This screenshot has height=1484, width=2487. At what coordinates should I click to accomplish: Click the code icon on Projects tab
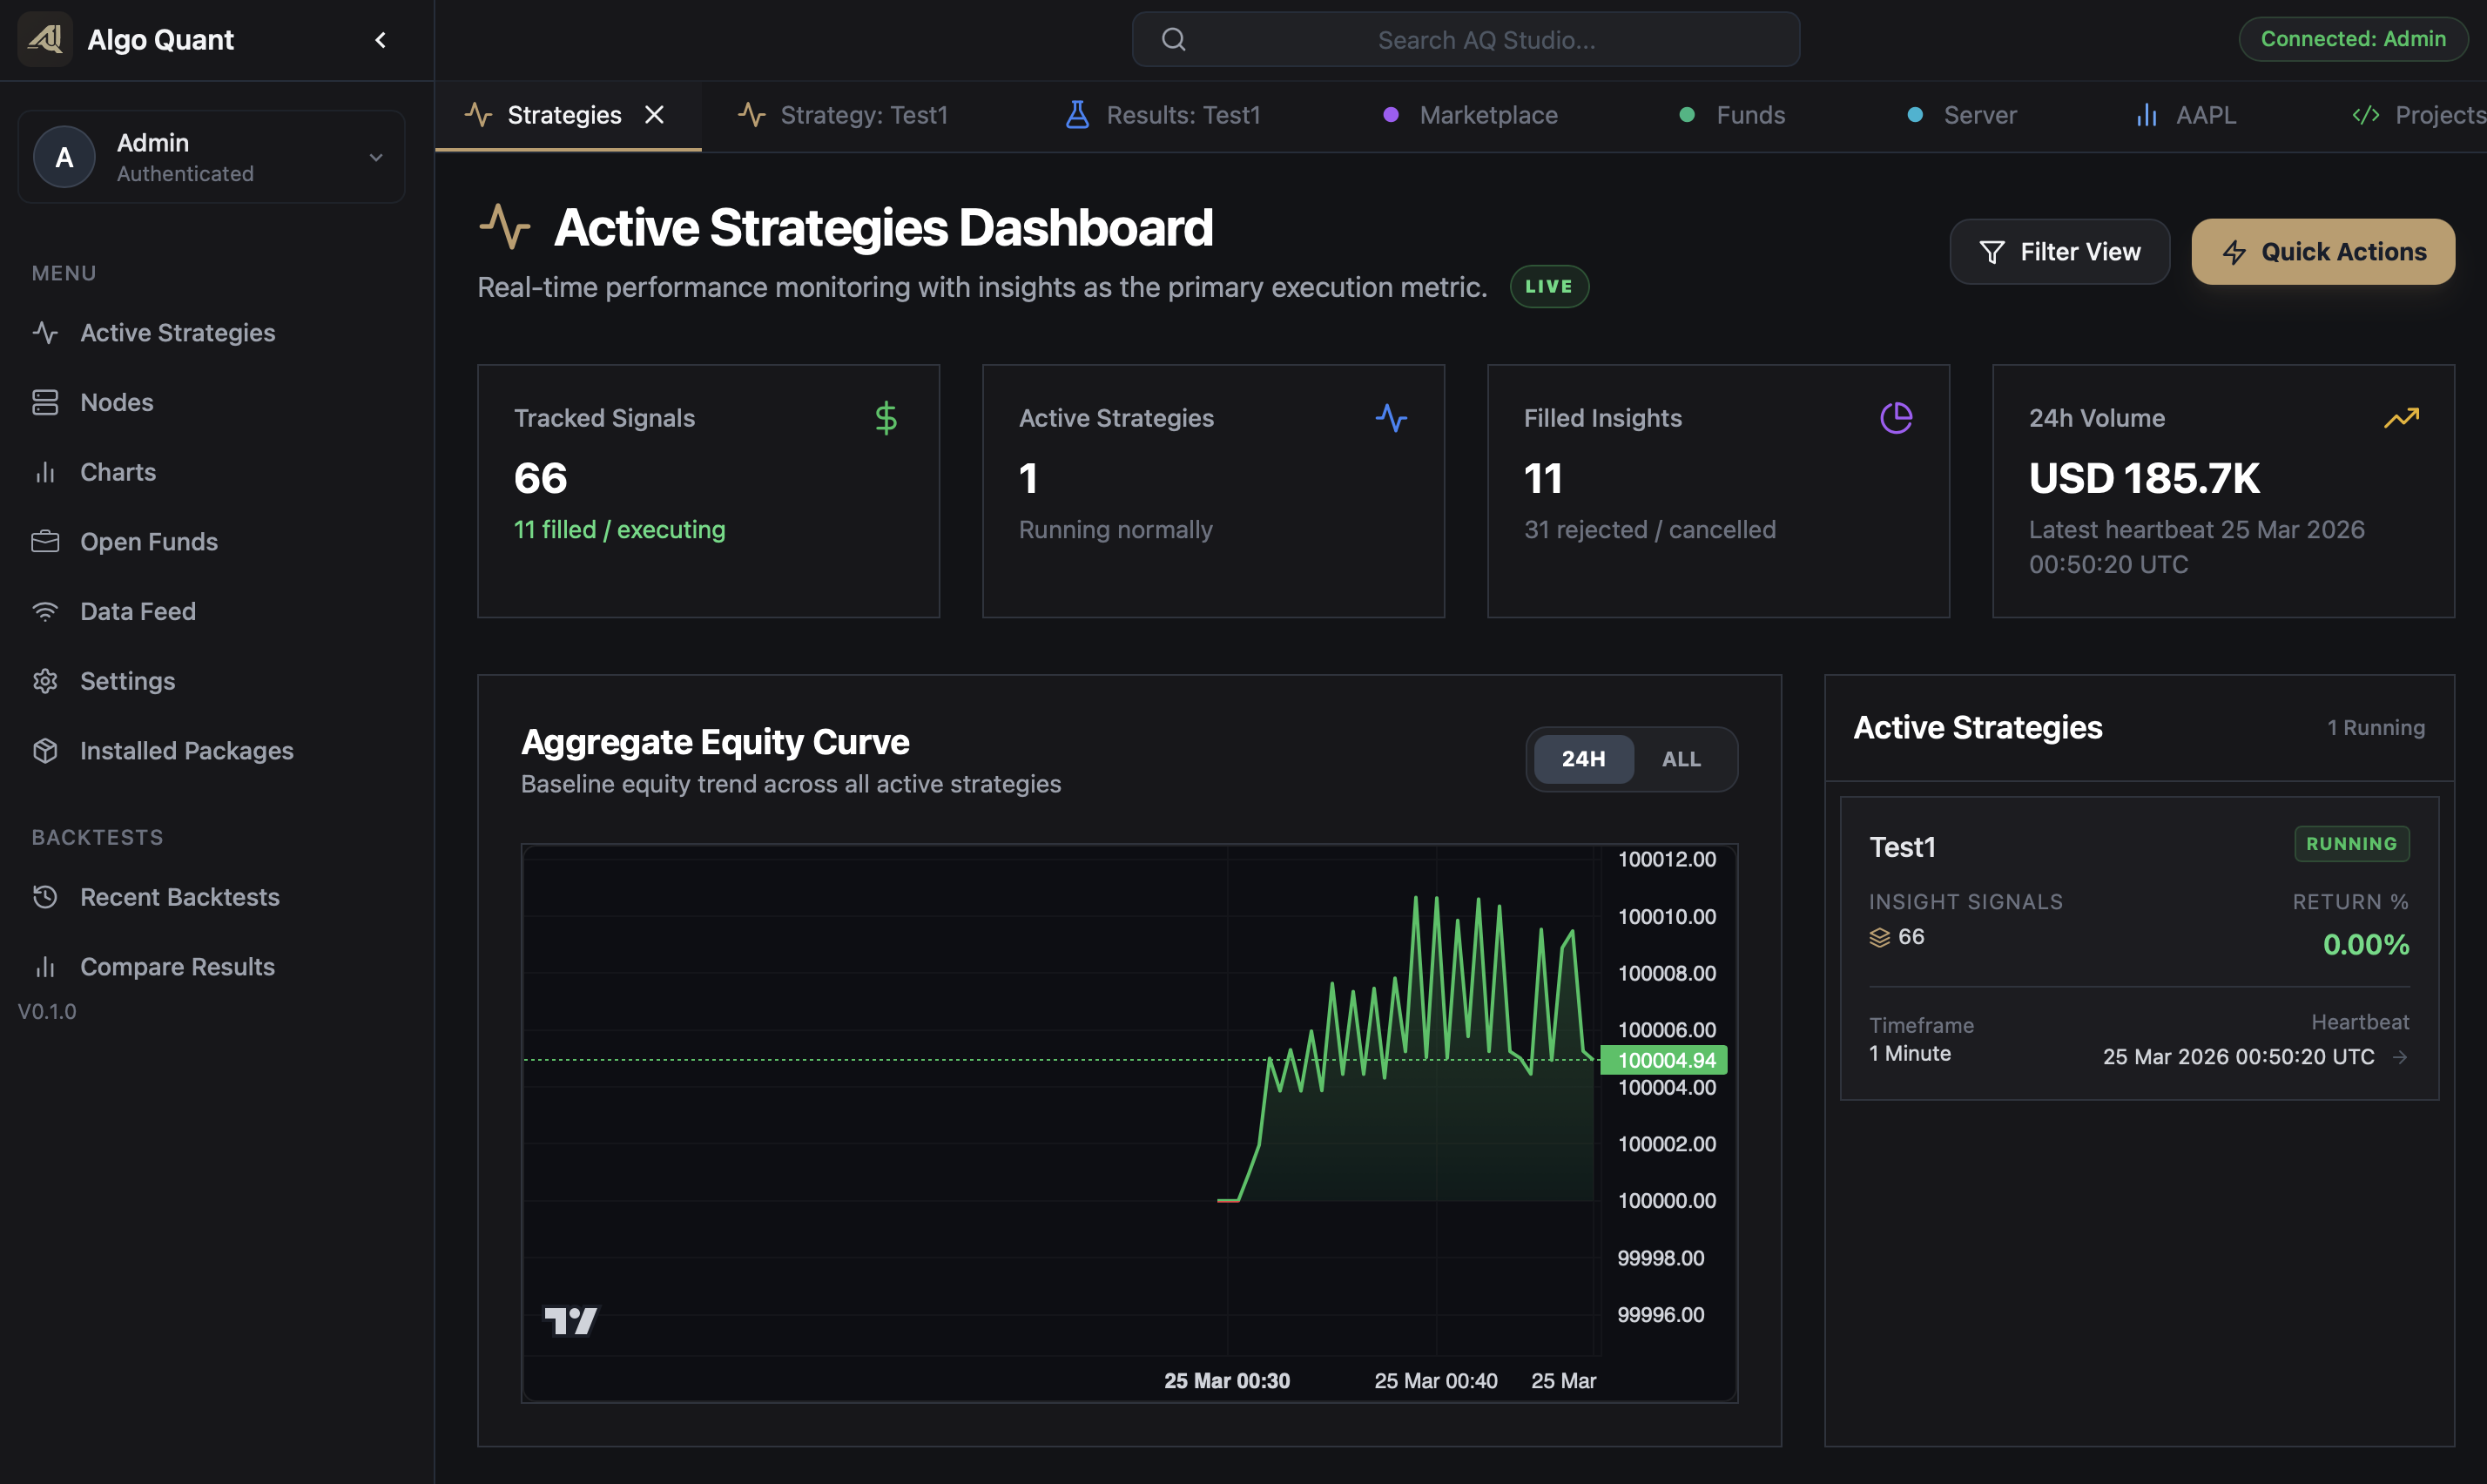coord(2366,115)
